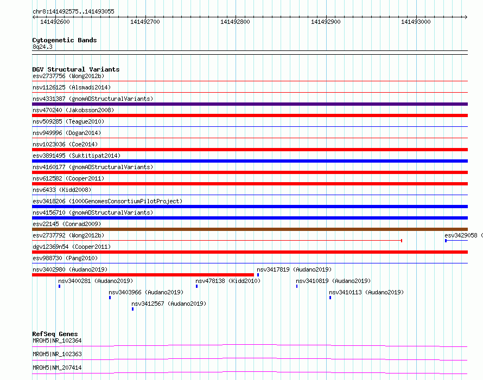Click the red nsv3402980 (Audano2019) bar
Image resolution: width=483 pixels, height=380 pixels.
(x=143, y=275)
